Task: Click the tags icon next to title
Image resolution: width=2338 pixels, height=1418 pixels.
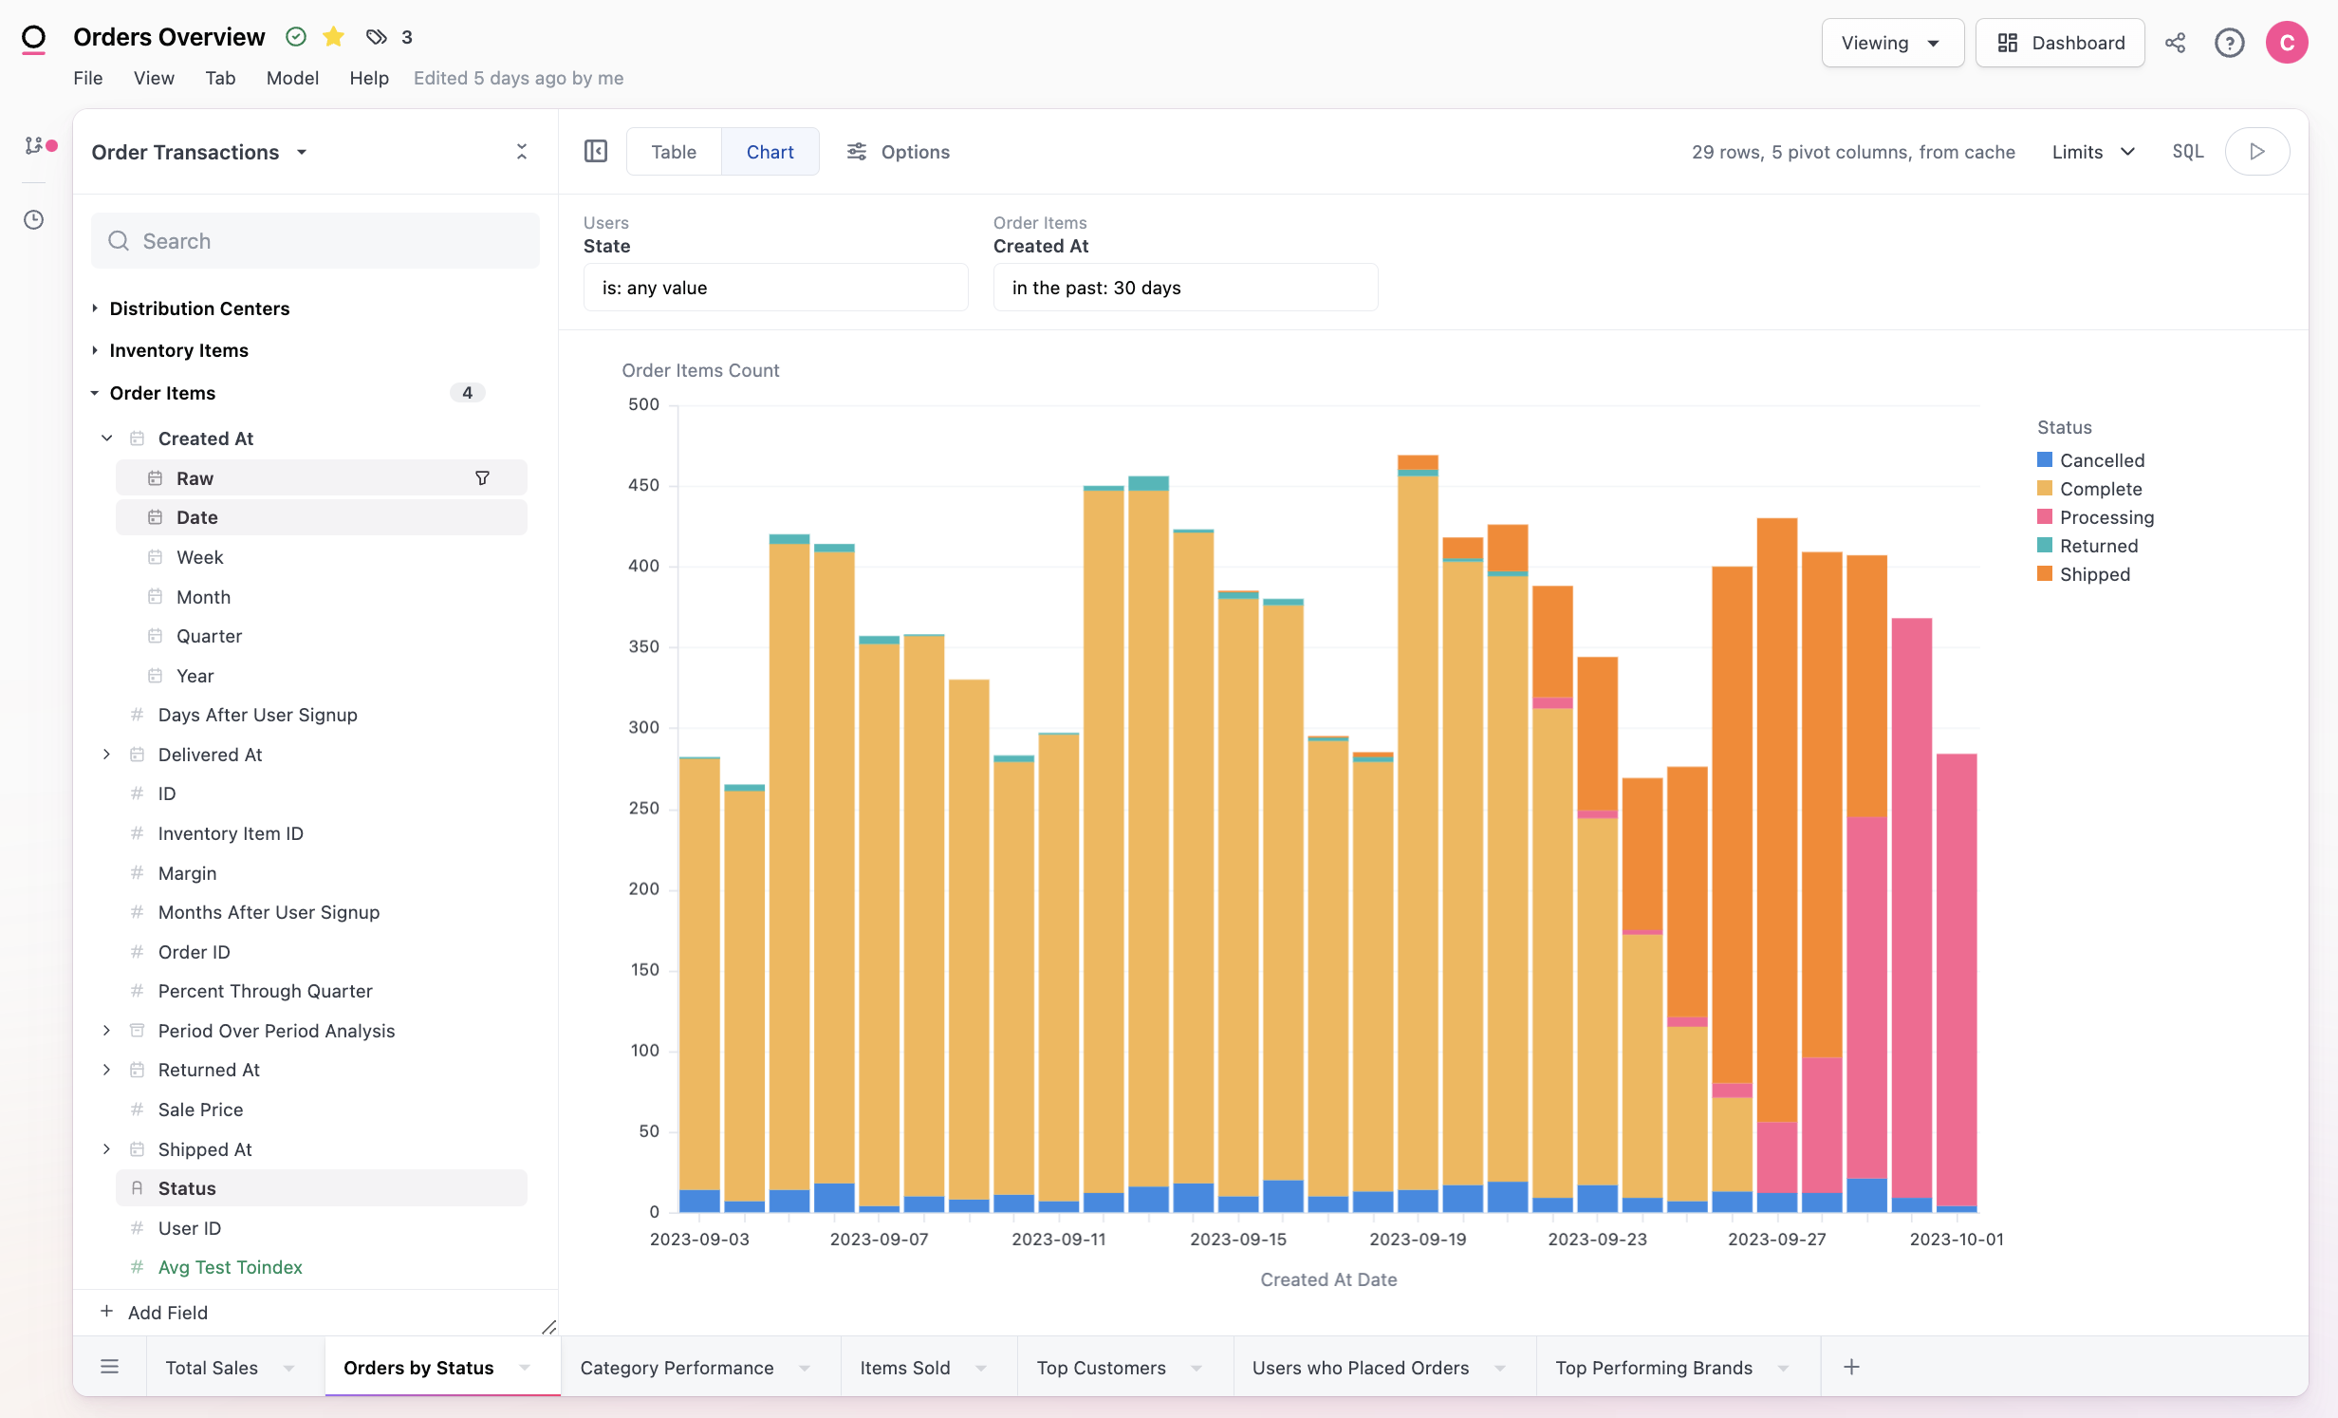Action: 377,37
